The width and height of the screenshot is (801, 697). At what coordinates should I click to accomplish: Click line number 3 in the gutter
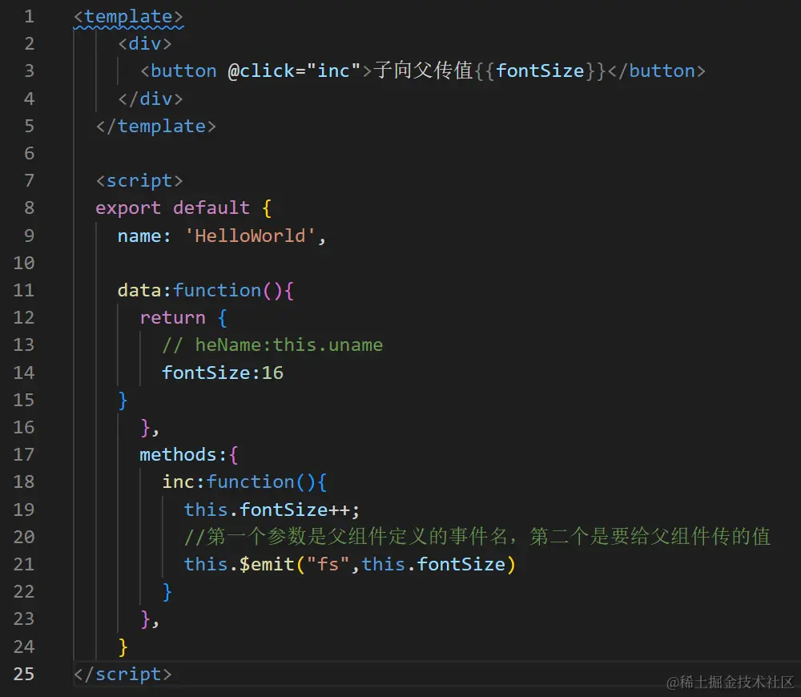pyautogui.click(x=29, y=71)
